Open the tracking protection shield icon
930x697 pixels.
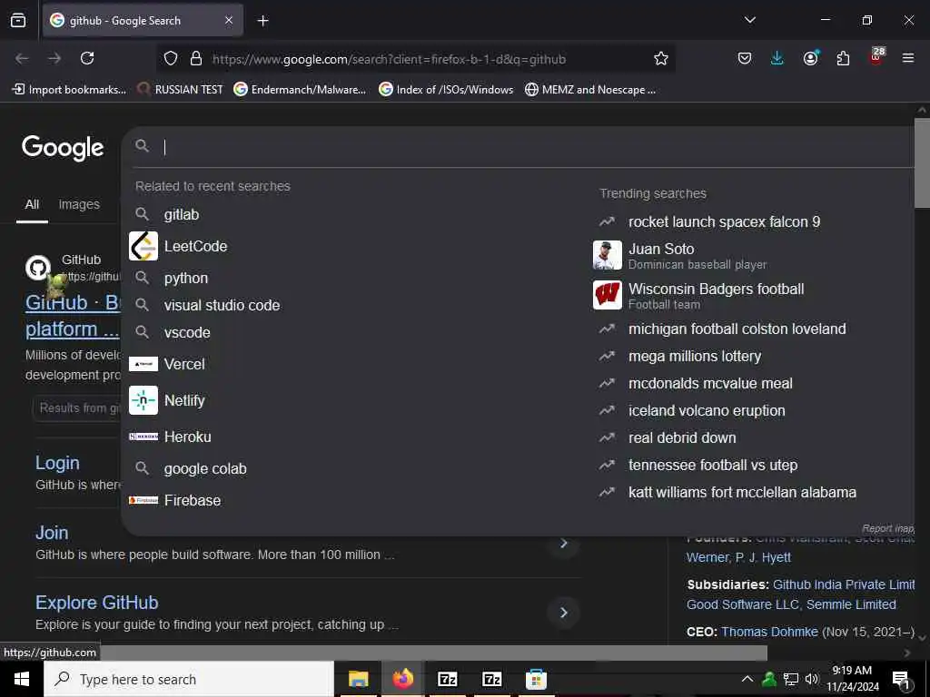(x=171, y=58)
